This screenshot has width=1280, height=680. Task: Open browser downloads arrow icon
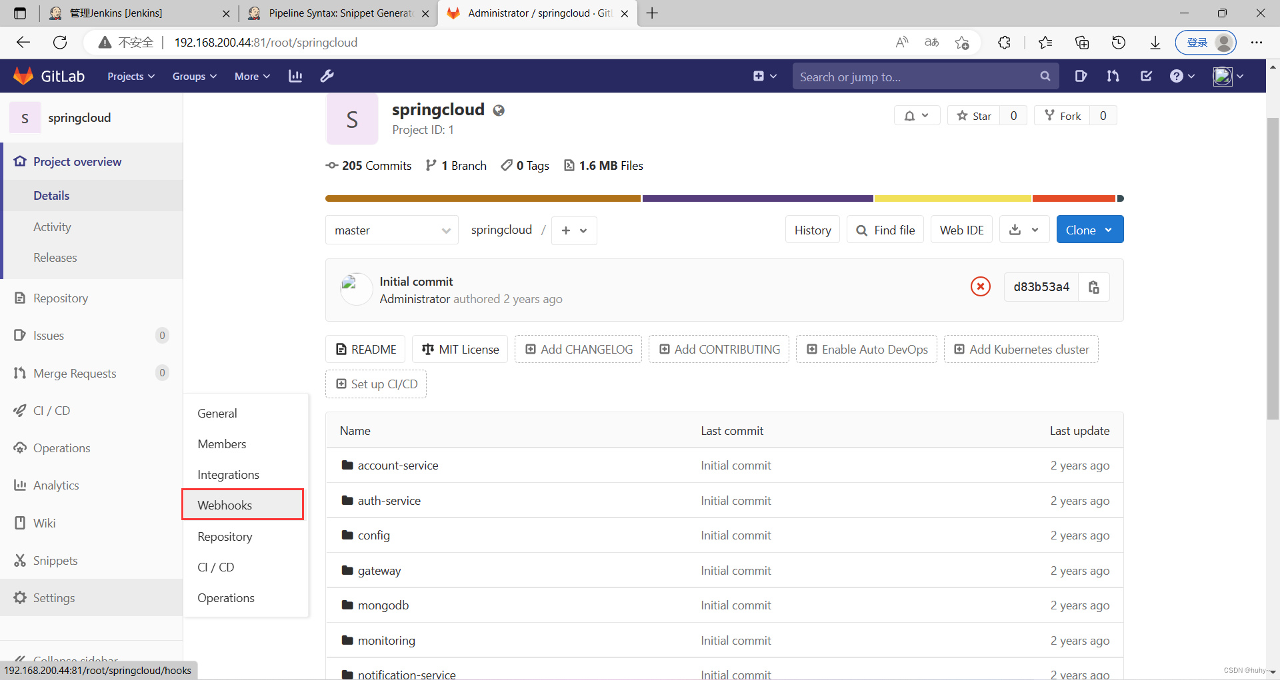pos(1155,42)
